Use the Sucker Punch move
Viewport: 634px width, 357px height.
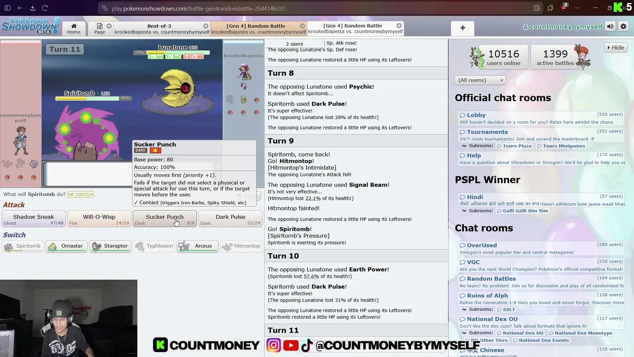pyautogui.click(x=164, y=219)
